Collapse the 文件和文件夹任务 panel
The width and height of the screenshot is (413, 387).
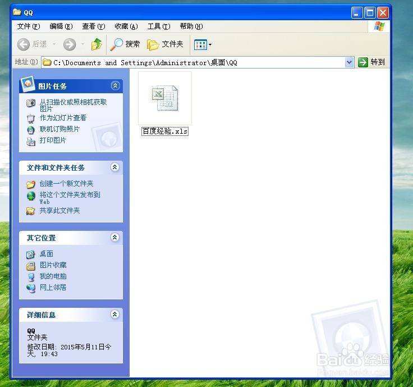click(115, 167)
